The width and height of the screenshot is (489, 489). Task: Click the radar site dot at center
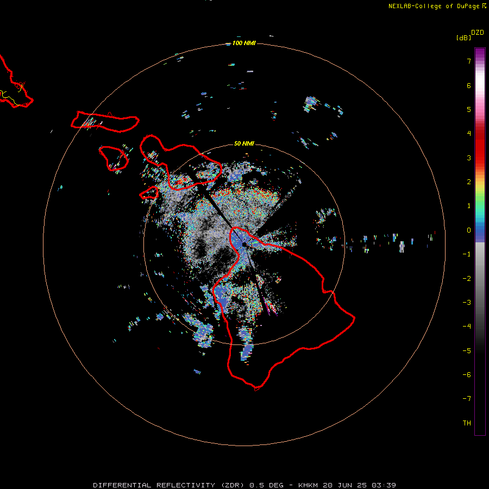[x=244, y=244]
